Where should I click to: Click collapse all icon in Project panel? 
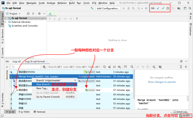click(33, 14)
